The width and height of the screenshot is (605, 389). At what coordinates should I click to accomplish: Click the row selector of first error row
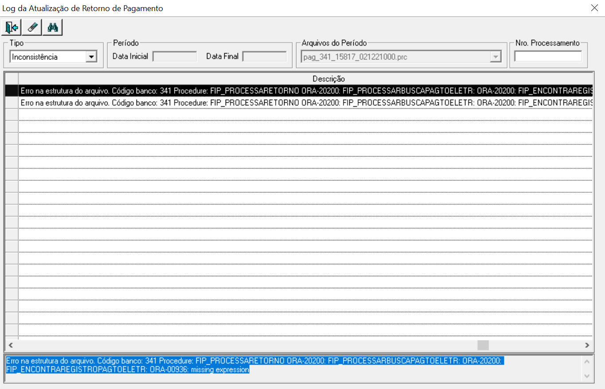tap(12, 90)
